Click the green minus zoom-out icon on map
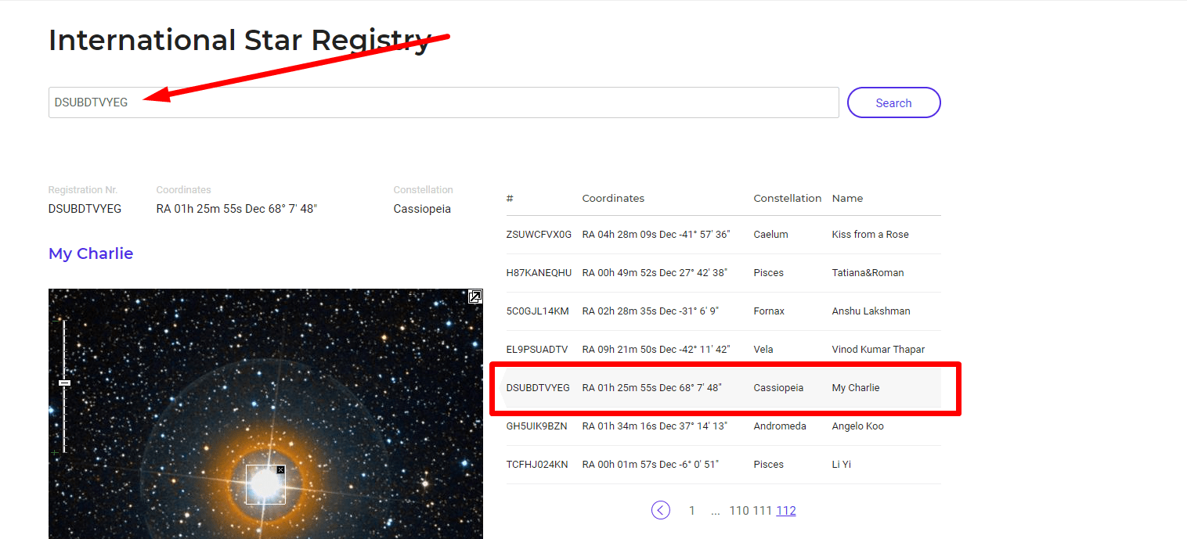This screenshot has width=1187, height=539. pyautogui.click(x=55, y=322)
